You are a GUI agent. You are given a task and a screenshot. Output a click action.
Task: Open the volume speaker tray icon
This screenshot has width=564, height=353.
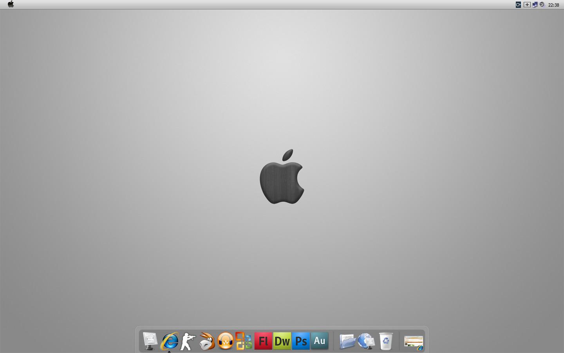[x=542, y=5]
